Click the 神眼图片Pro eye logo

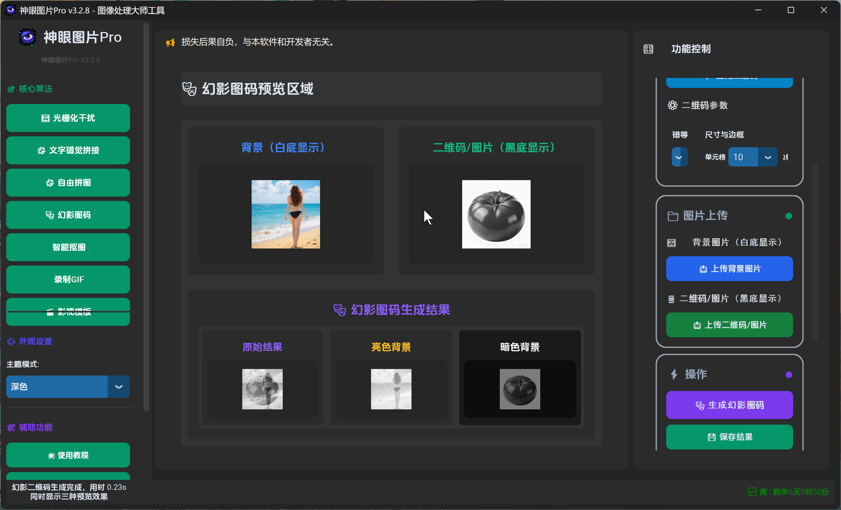click(x=27, y=37)
